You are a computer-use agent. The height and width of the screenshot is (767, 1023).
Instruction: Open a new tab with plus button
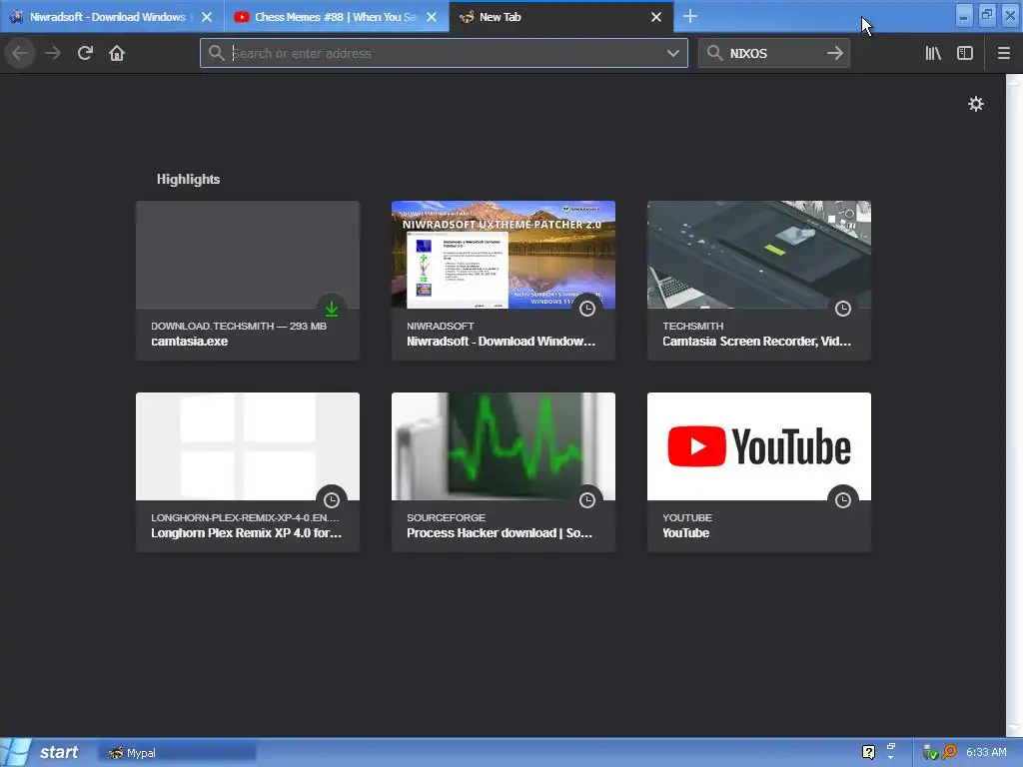coord(690,16)
